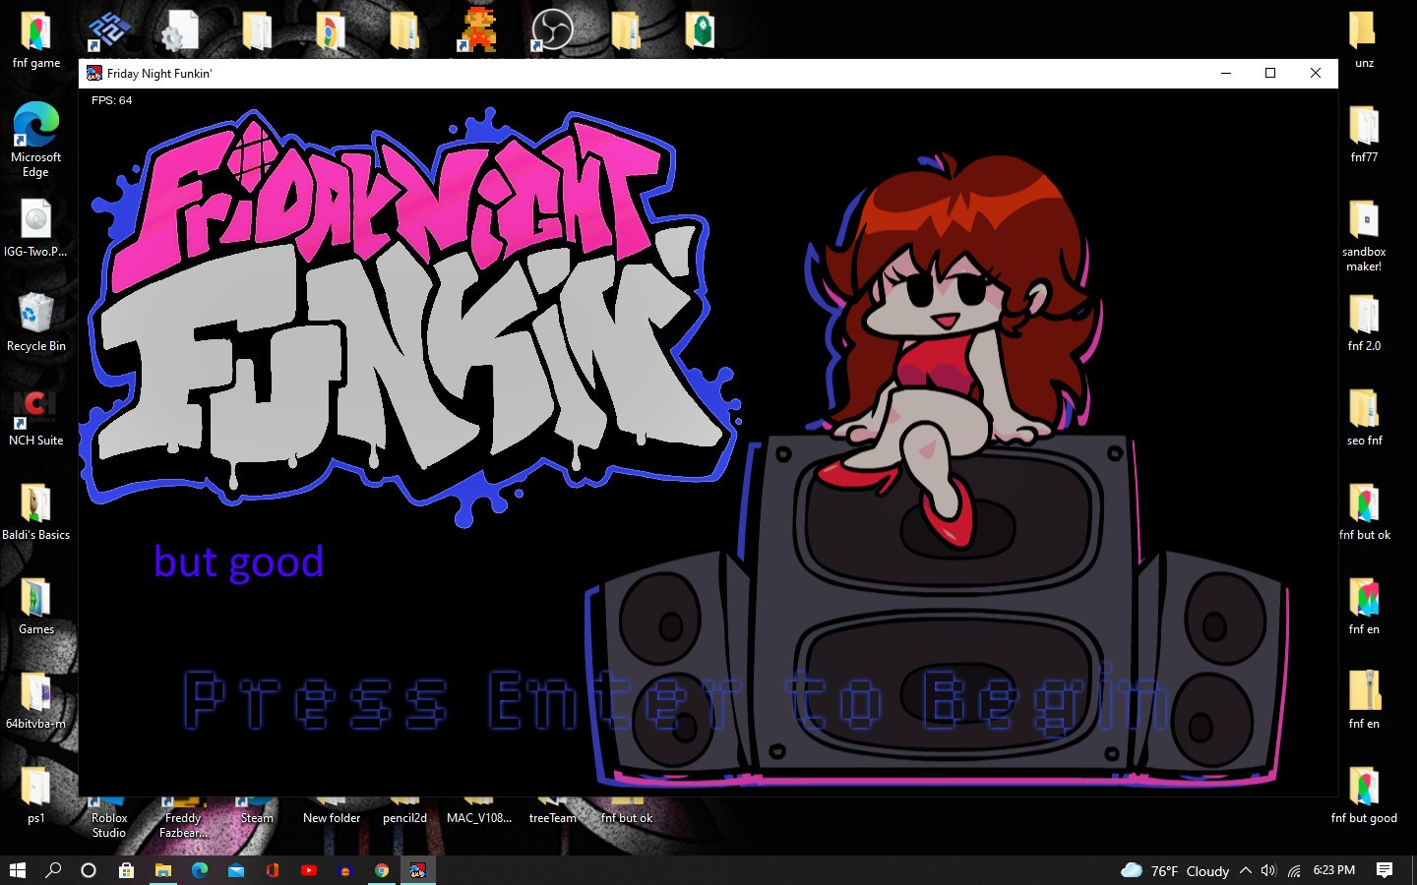1417x885 pixels.
Task: Open the Mail app from the taskbar
Action: click(x=236, y=871)
